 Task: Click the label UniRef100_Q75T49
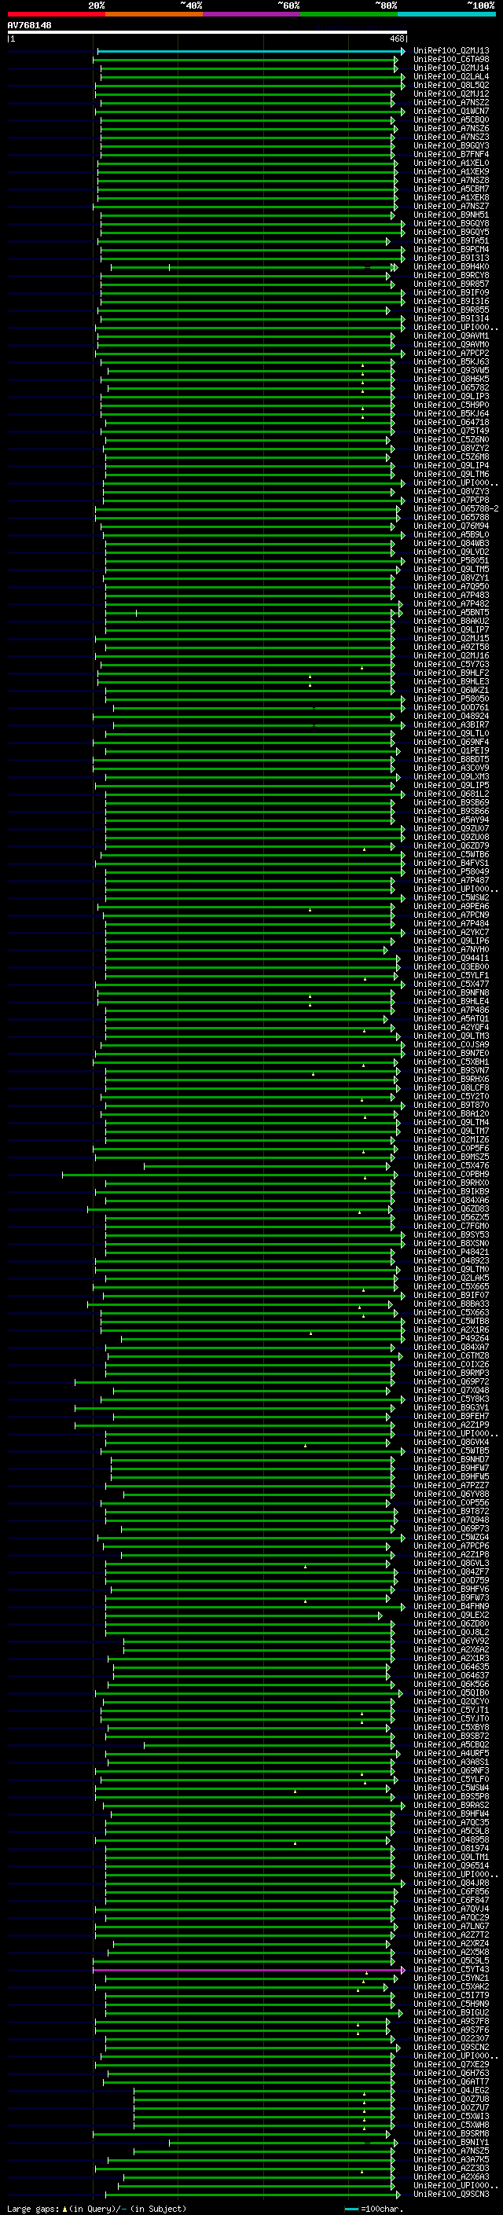pyautogui.click(x=451, y=431)
